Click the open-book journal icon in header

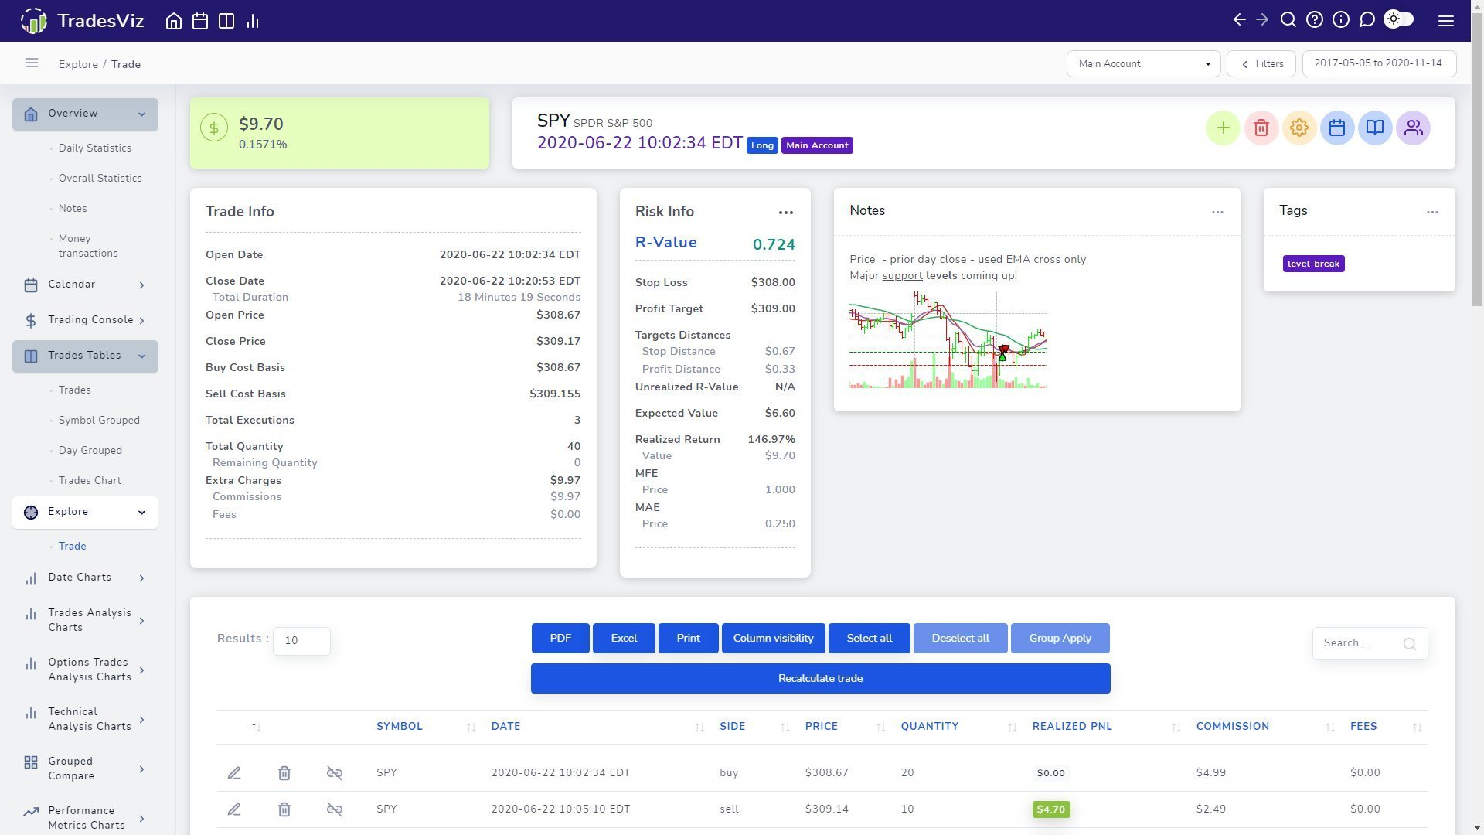(x=1375, y=128)
